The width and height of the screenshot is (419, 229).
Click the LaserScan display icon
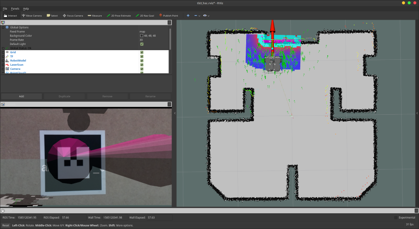(7, 65)
